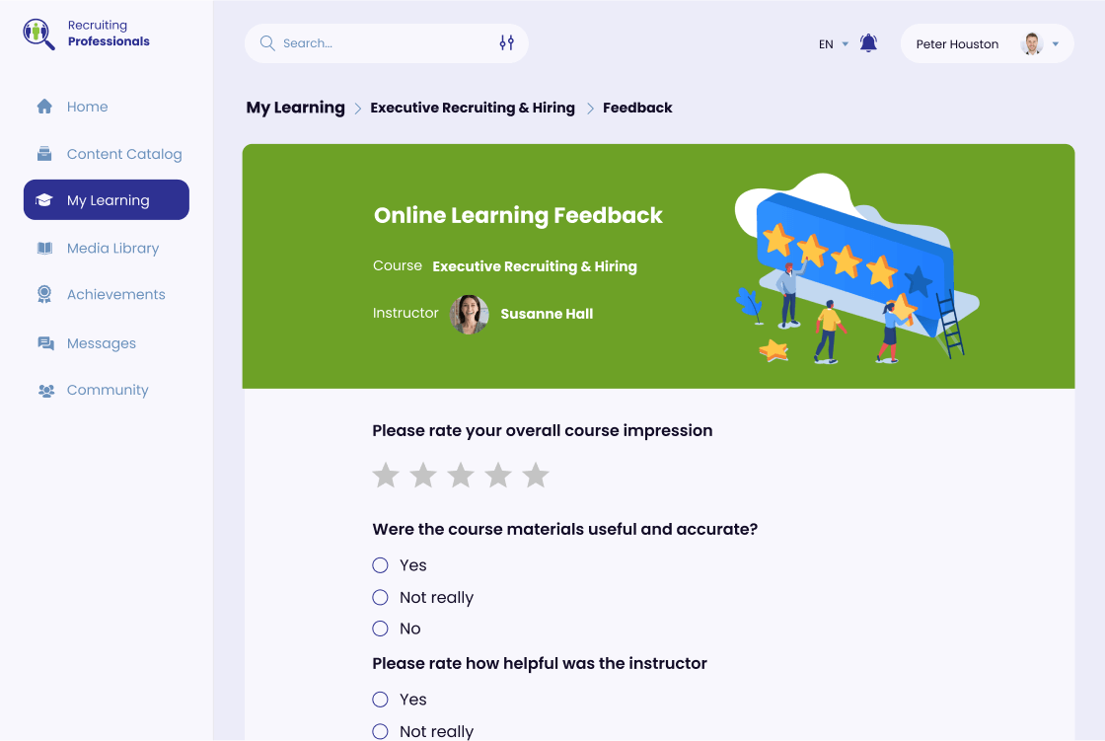This screenshot has width=1105, height=741.
Task: Expand the EN language dropdown
Action: tap(833, 44)
